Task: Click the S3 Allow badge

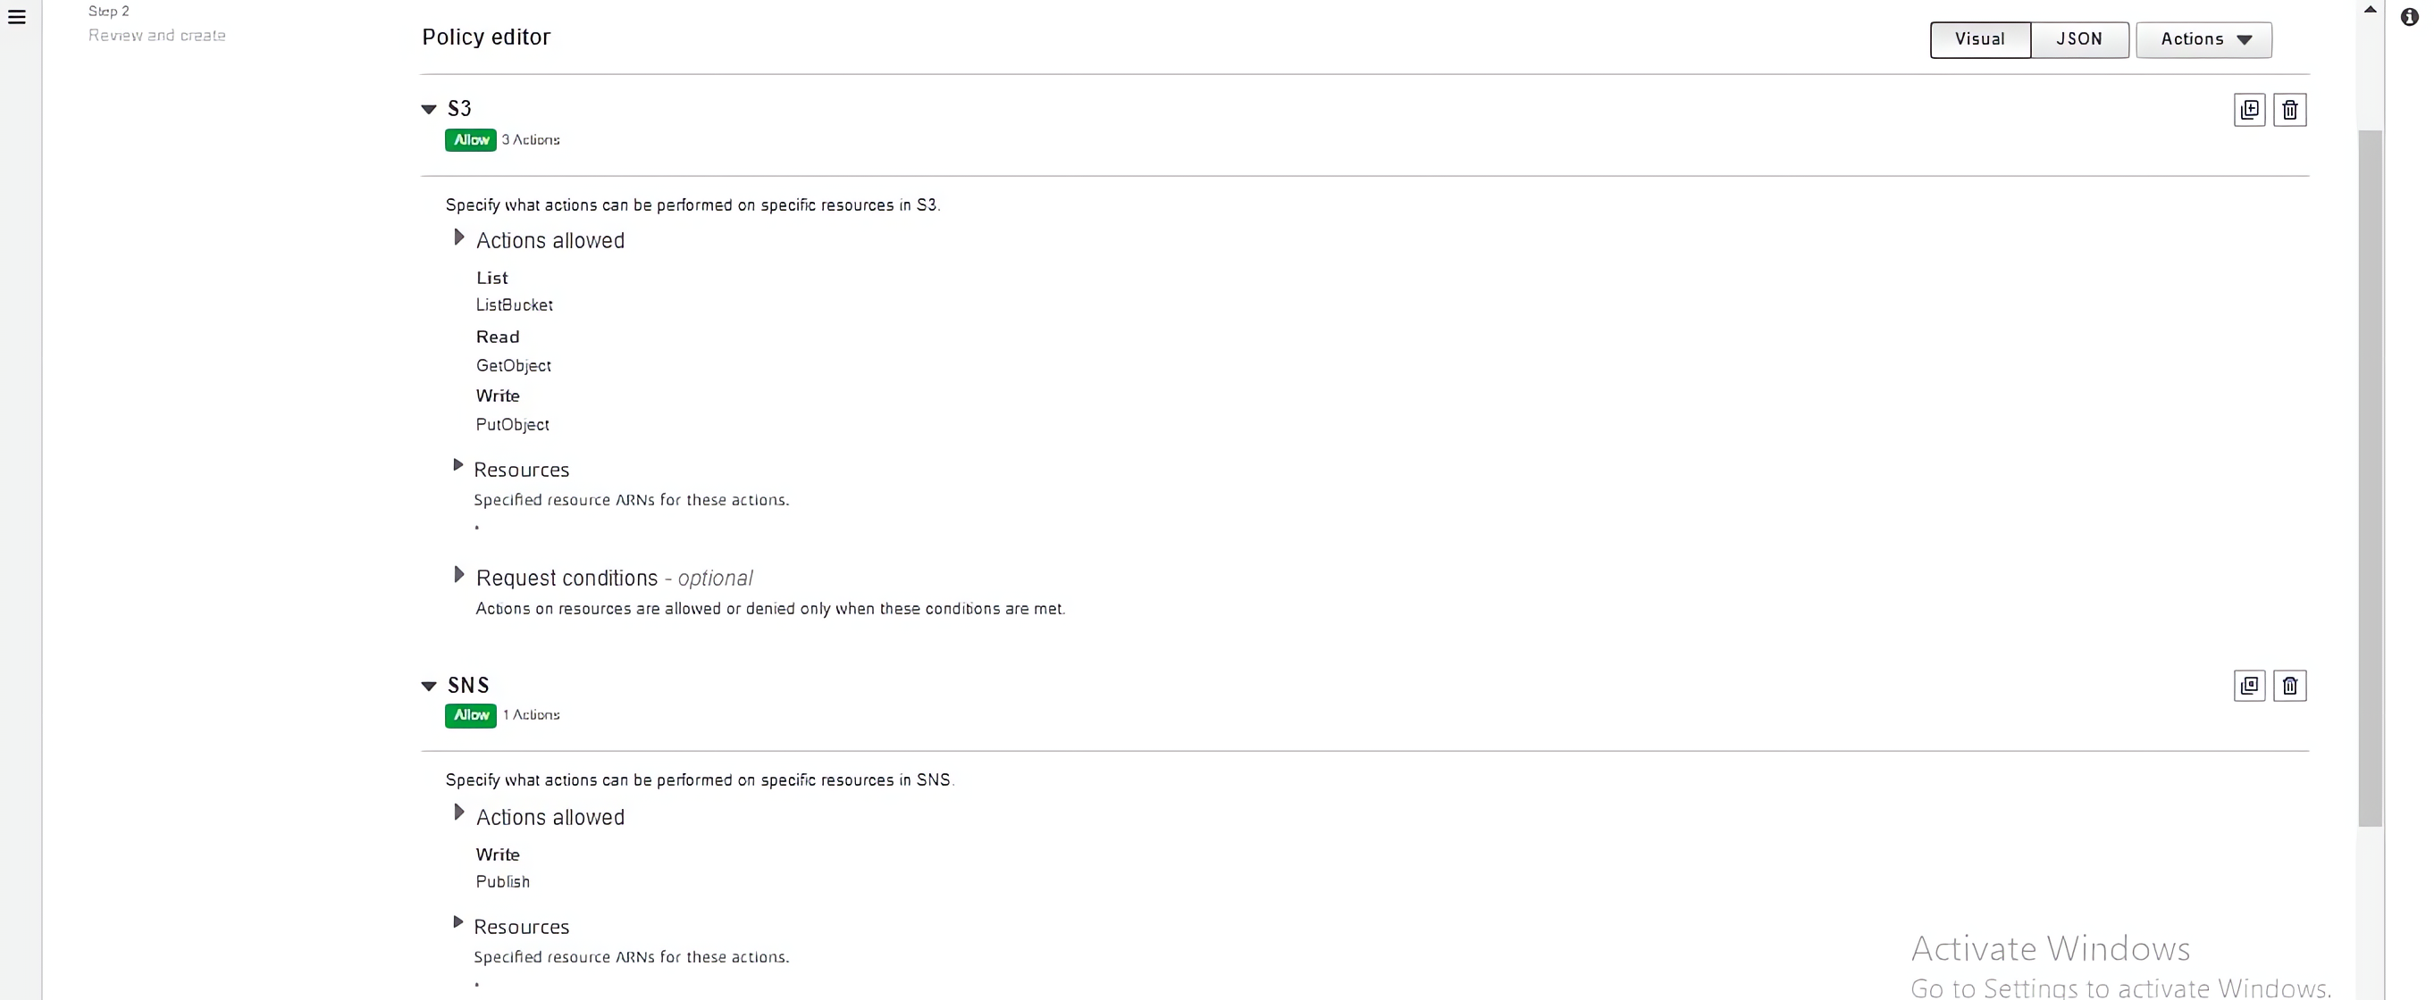Action: 471,140
